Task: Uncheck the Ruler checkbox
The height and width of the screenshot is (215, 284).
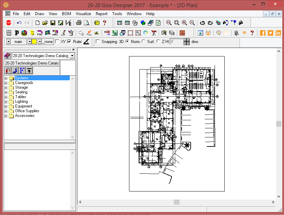Action: pos(69,42)
